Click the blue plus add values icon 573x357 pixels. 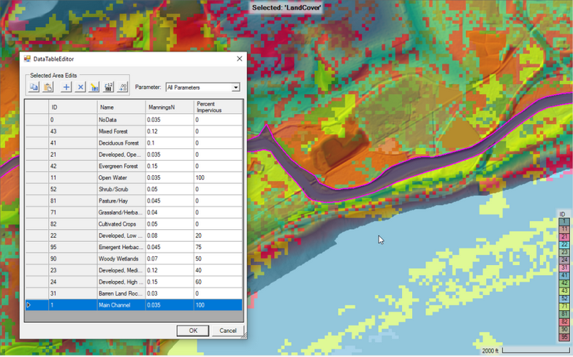pos(67,87)
